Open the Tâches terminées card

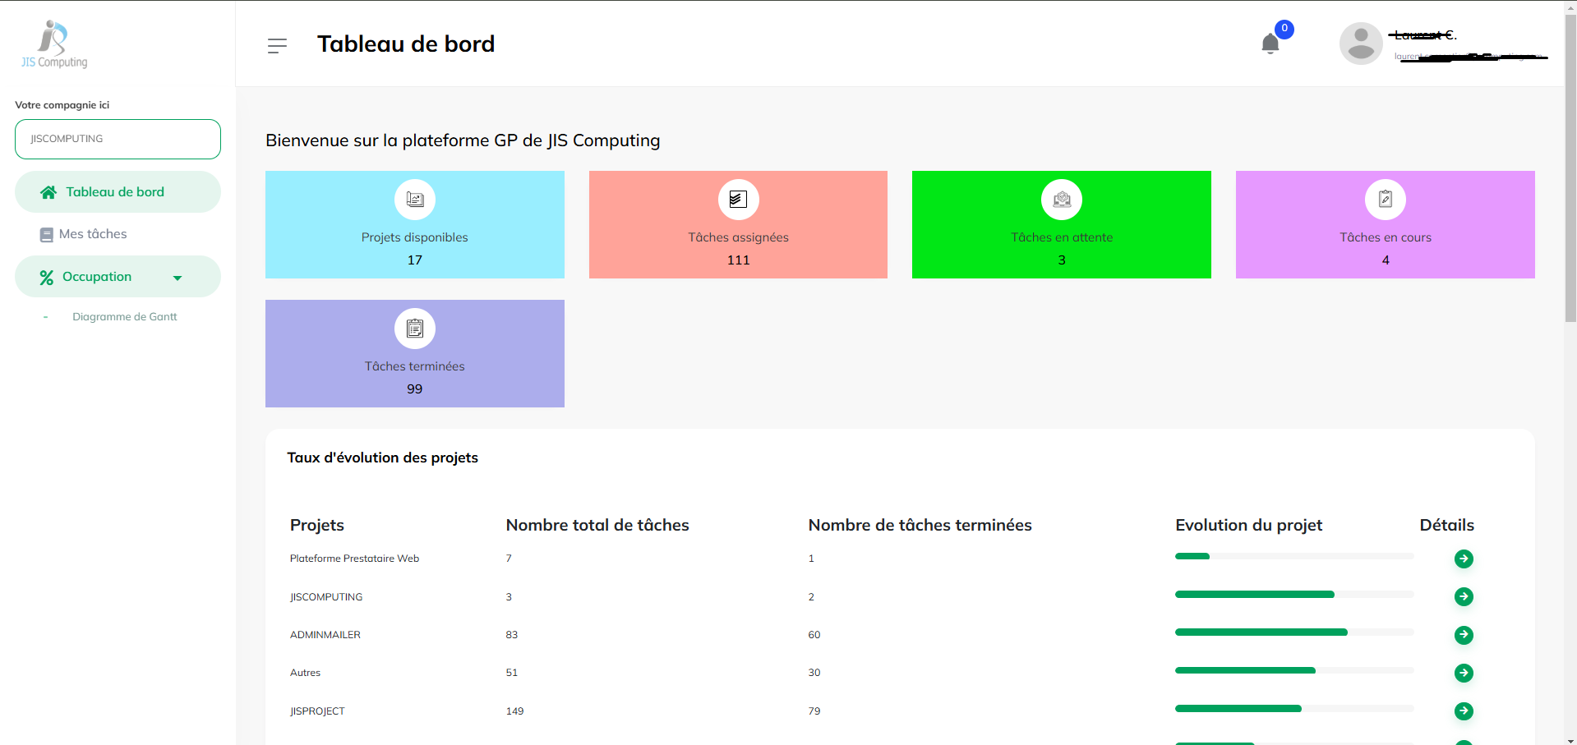[415, 353]
